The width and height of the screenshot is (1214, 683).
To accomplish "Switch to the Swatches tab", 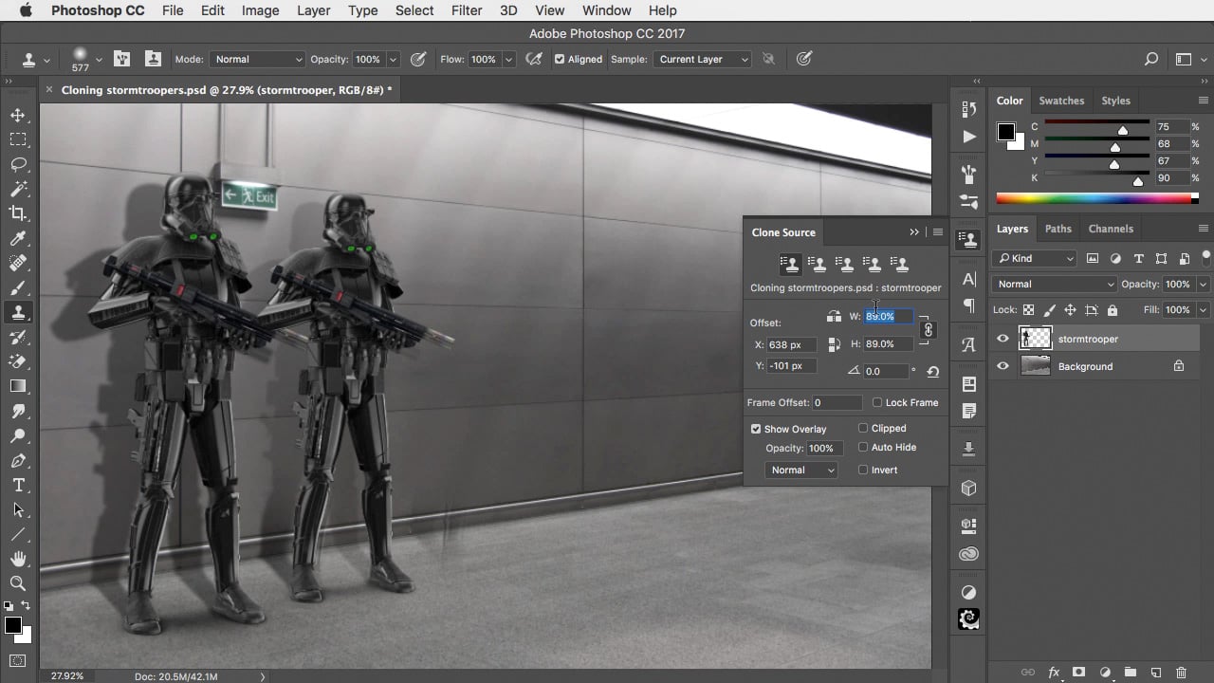I will pos(1061,101).
